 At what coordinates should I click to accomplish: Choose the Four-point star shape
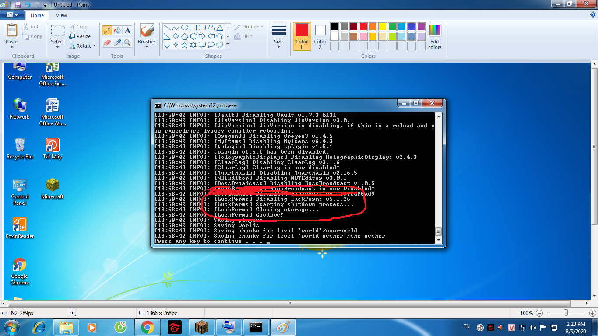(176, 45)
